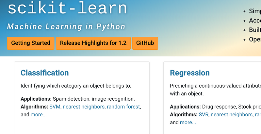
Task: Visit the random forest link in Classification
Action: [x=123, y=107]
